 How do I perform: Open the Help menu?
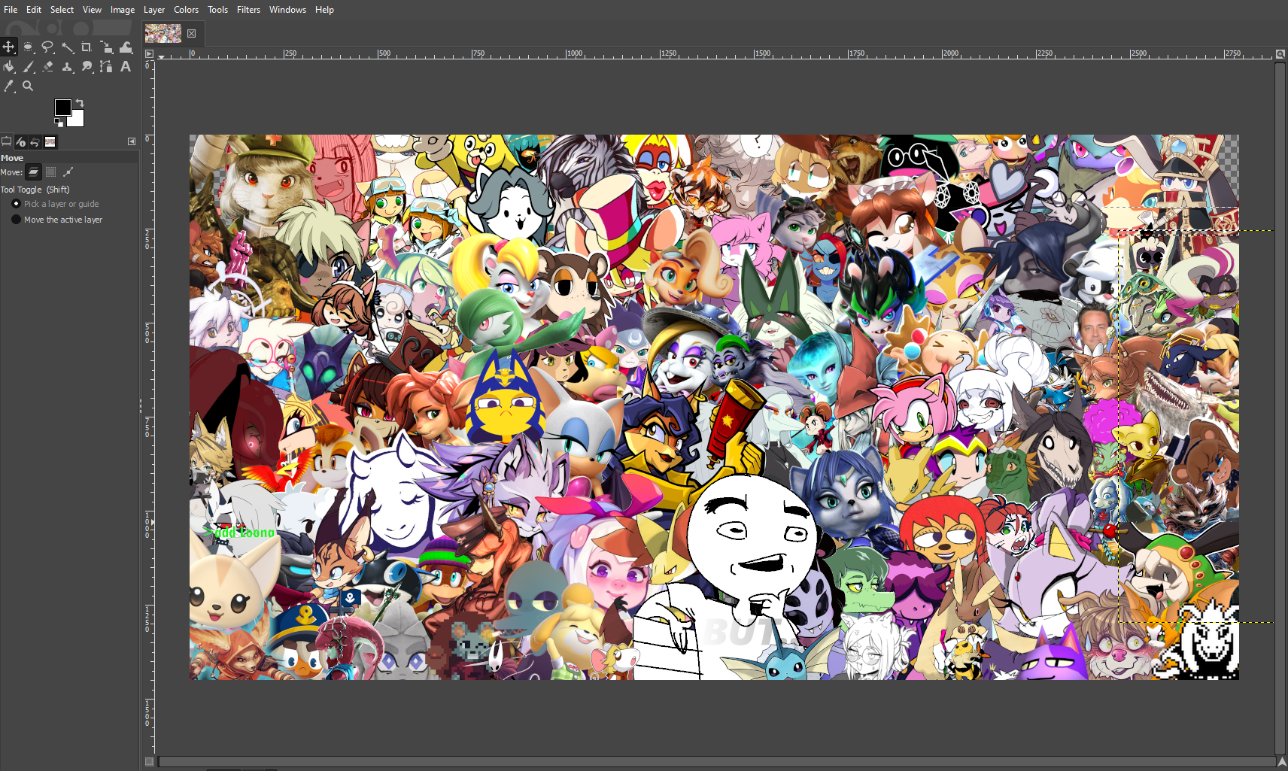(324, 10)
